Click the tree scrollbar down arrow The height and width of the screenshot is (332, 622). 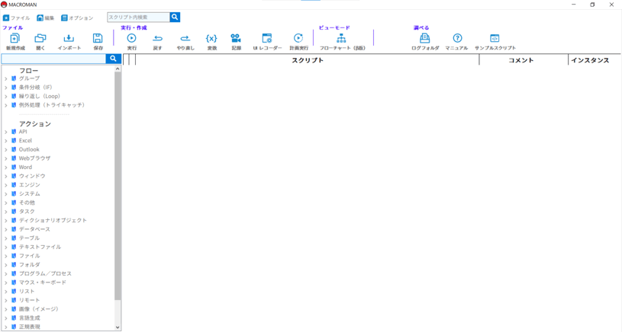118,327
